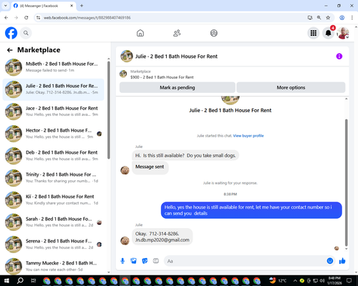Click the Facebook logo

[11, 33]
